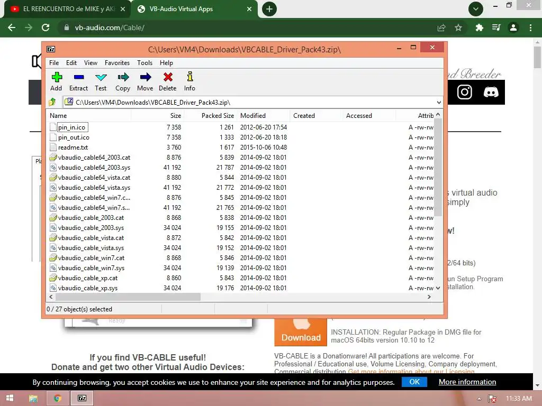Screen dimensions: 542x406
Task: Open the Chrome media control icon
Action: [496, 27]
